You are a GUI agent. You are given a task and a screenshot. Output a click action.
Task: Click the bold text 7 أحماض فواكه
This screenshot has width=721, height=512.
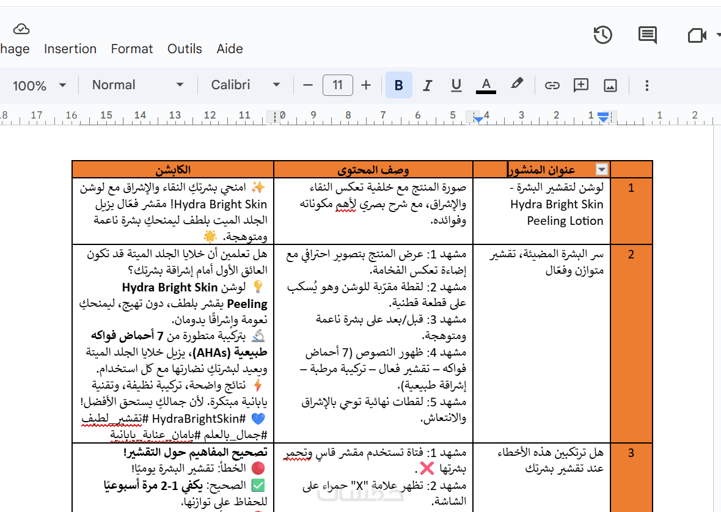pyautogui.click(x=127, y=336)
